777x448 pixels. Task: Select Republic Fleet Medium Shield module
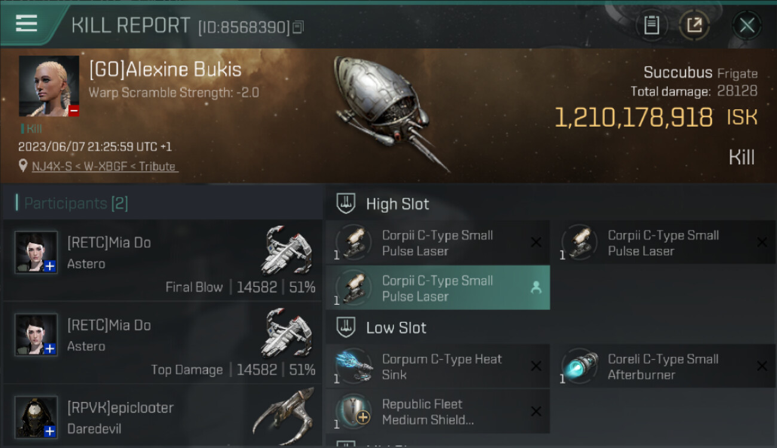438,411
